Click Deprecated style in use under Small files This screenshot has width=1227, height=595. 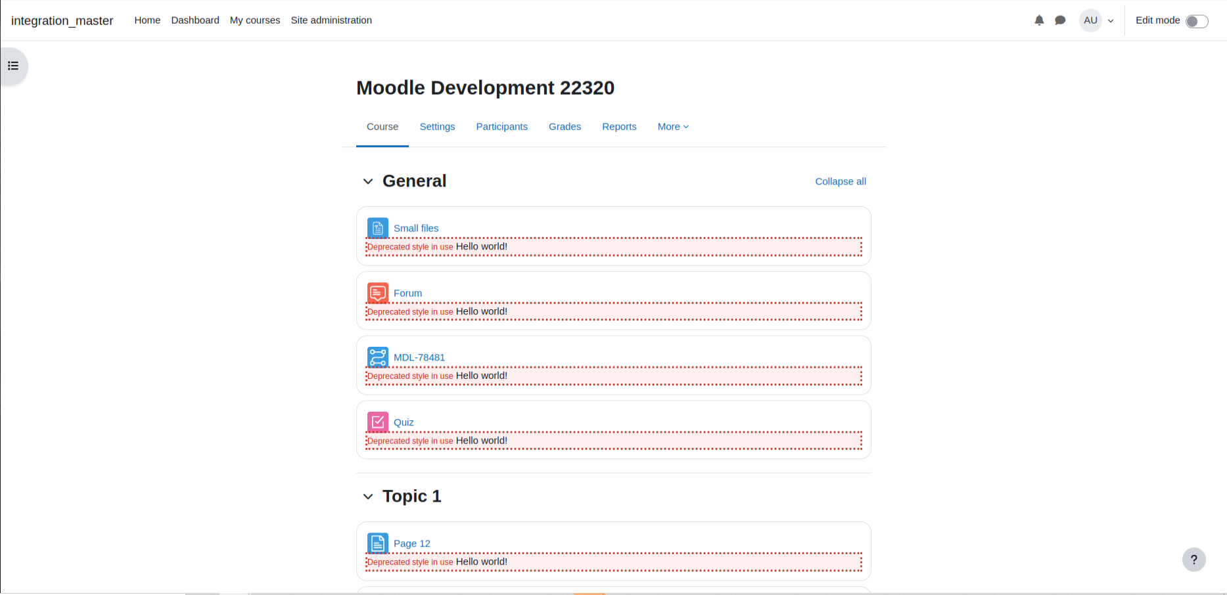click(x=410, y=247)
